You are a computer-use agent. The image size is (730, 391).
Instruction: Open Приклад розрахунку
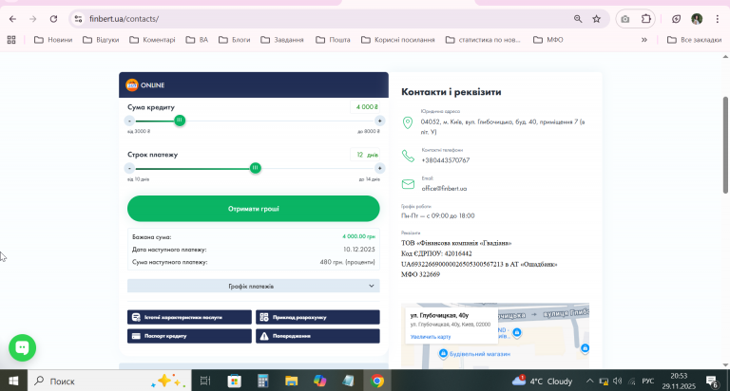tap(317, 317)
